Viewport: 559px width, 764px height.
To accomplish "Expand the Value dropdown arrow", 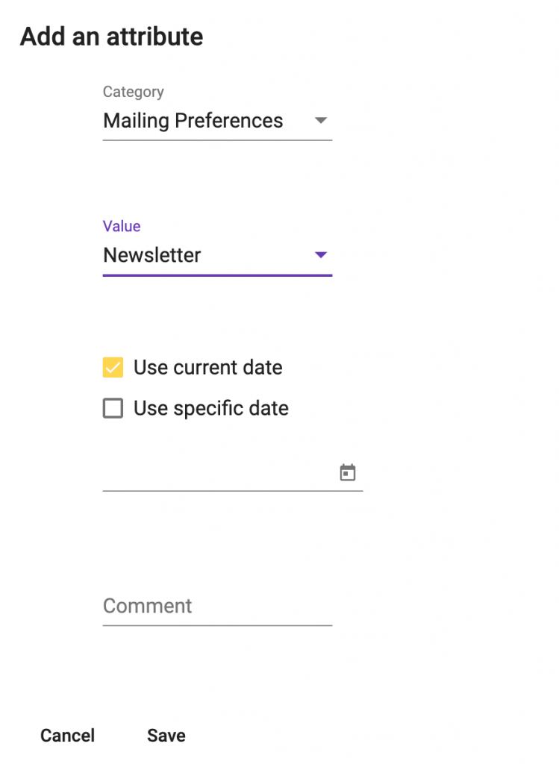I will point(321,255).
